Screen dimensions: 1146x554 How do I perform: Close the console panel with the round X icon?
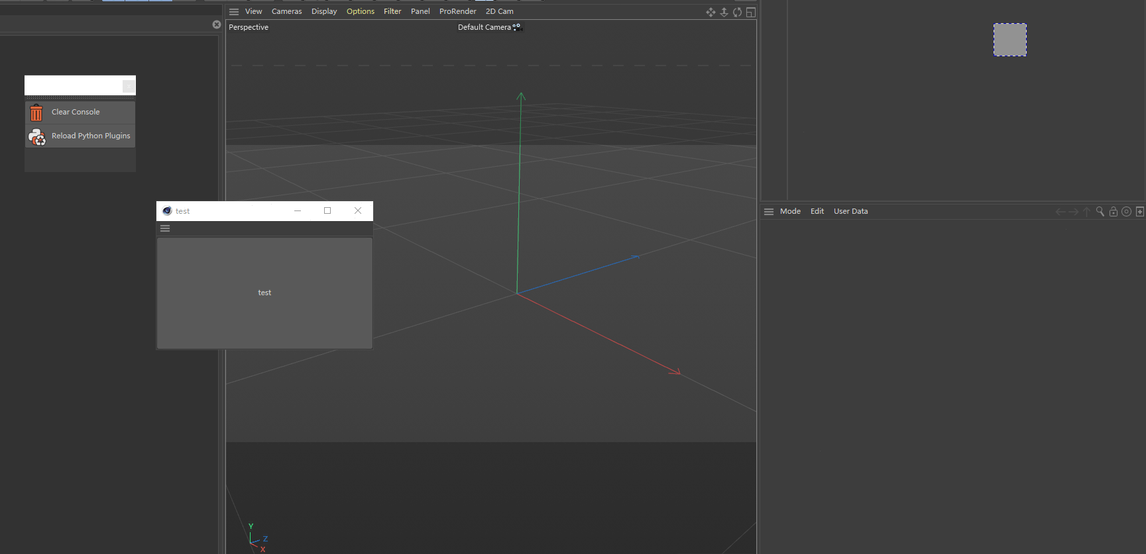click(x=217, y=24)
